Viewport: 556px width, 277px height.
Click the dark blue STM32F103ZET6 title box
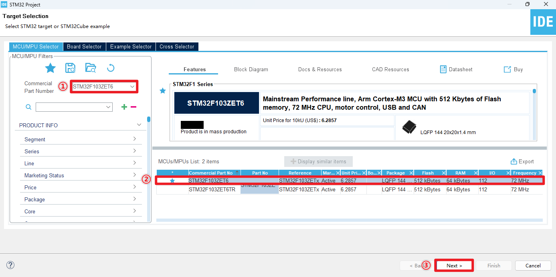click(216, 103)
